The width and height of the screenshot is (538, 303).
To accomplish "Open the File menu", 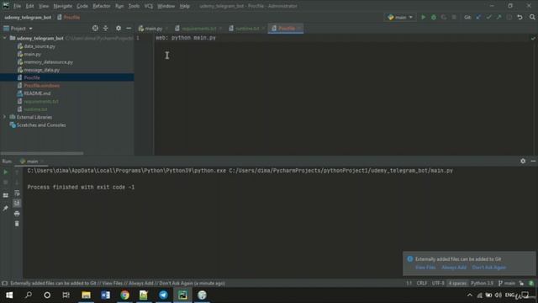I will coord(17,6).
